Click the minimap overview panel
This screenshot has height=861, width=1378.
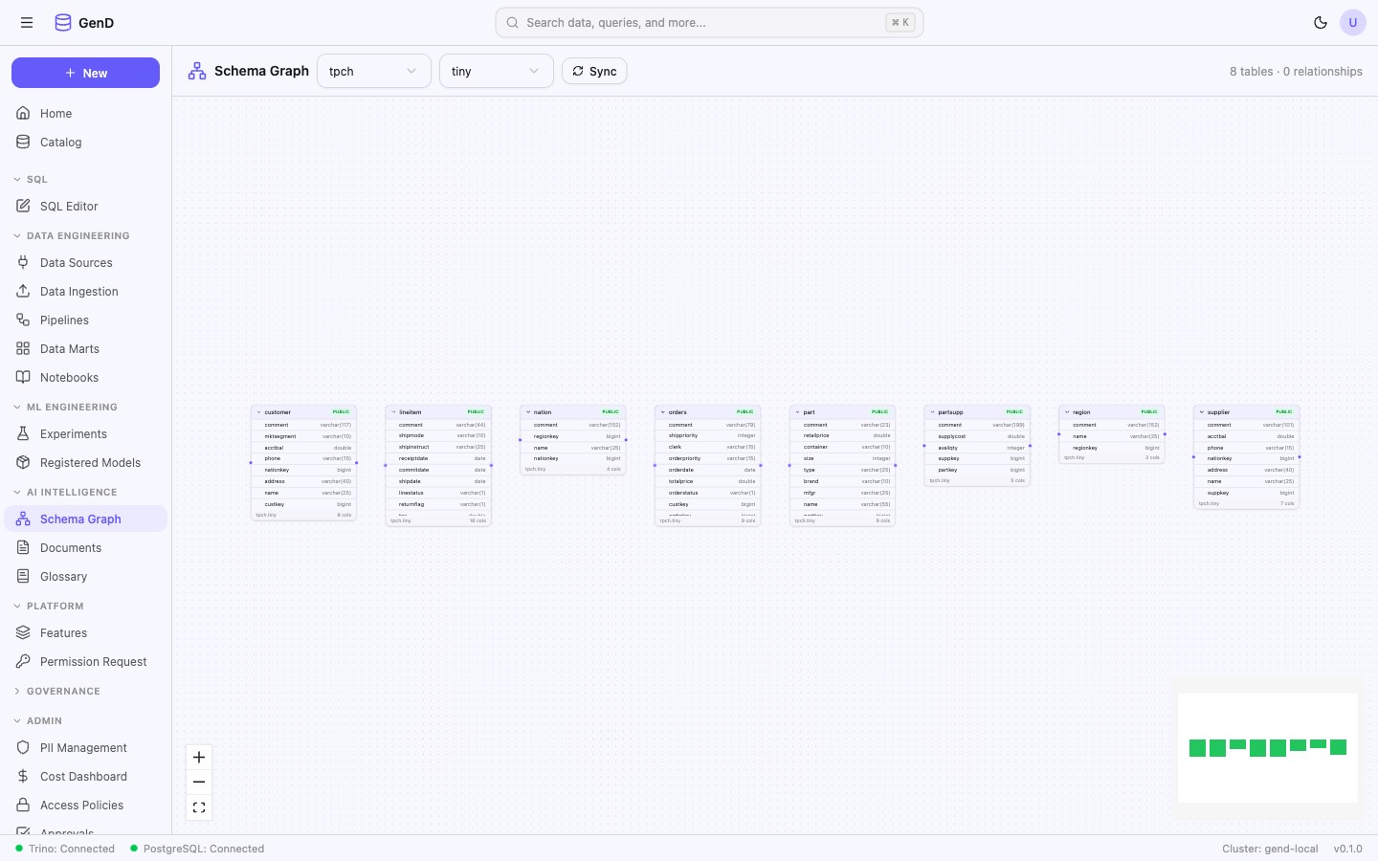click(1267, 747)
